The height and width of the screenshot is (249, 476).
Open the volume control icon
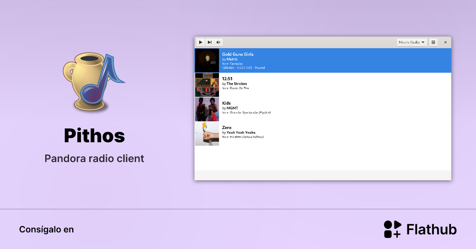coord(218,42)
